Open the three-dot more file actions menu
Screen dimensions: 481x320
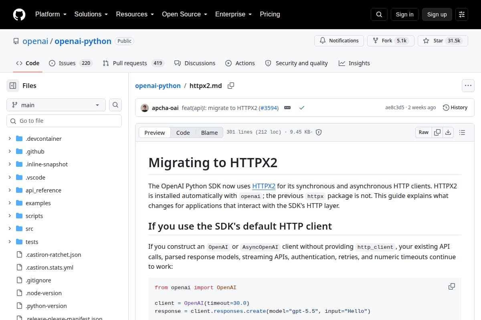click(468, 86)
